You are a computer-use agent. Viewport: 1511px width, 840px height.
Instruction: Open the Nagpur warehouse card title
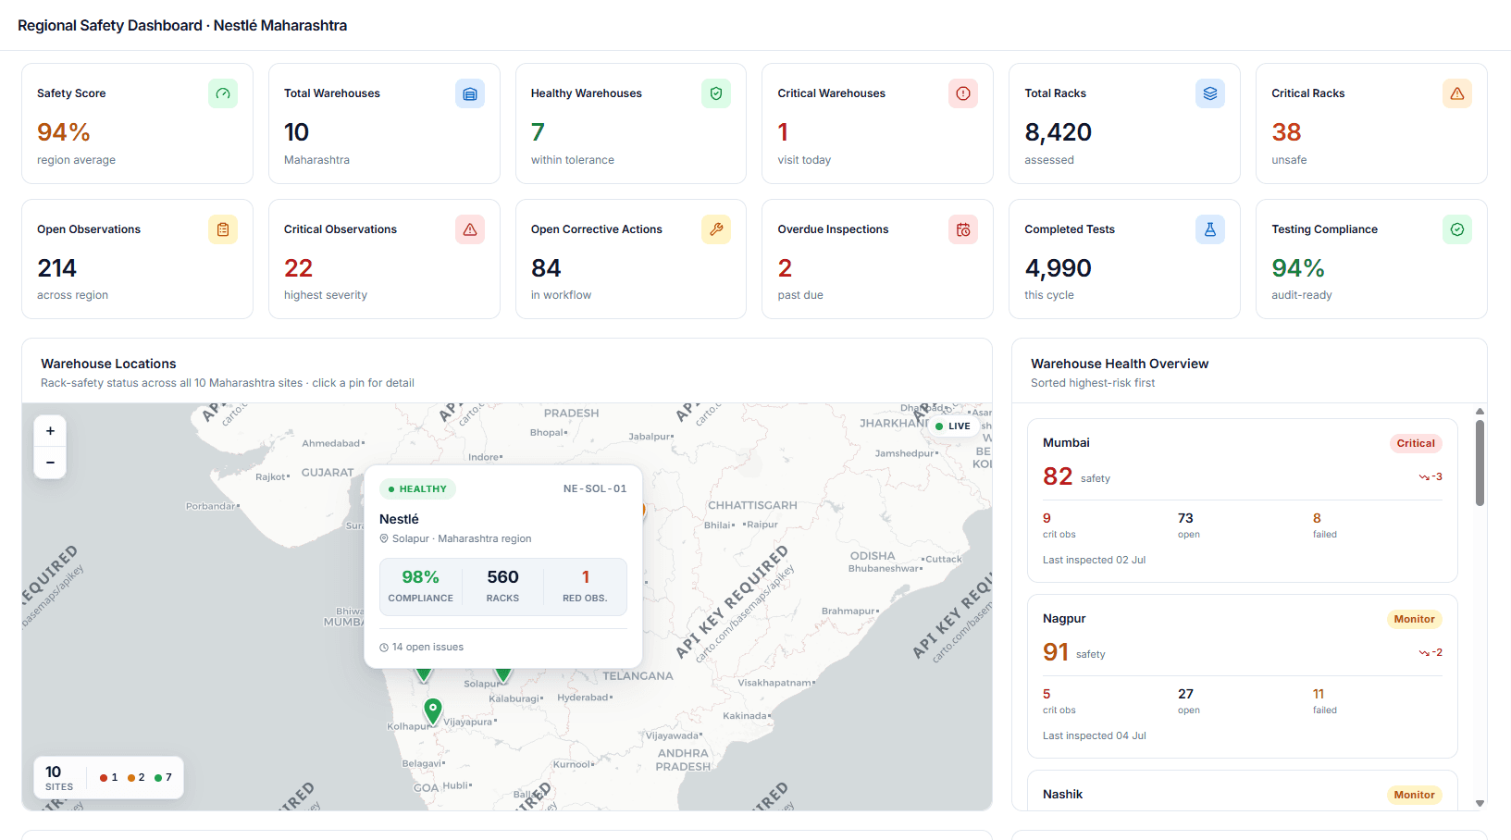pos(1064,619)
